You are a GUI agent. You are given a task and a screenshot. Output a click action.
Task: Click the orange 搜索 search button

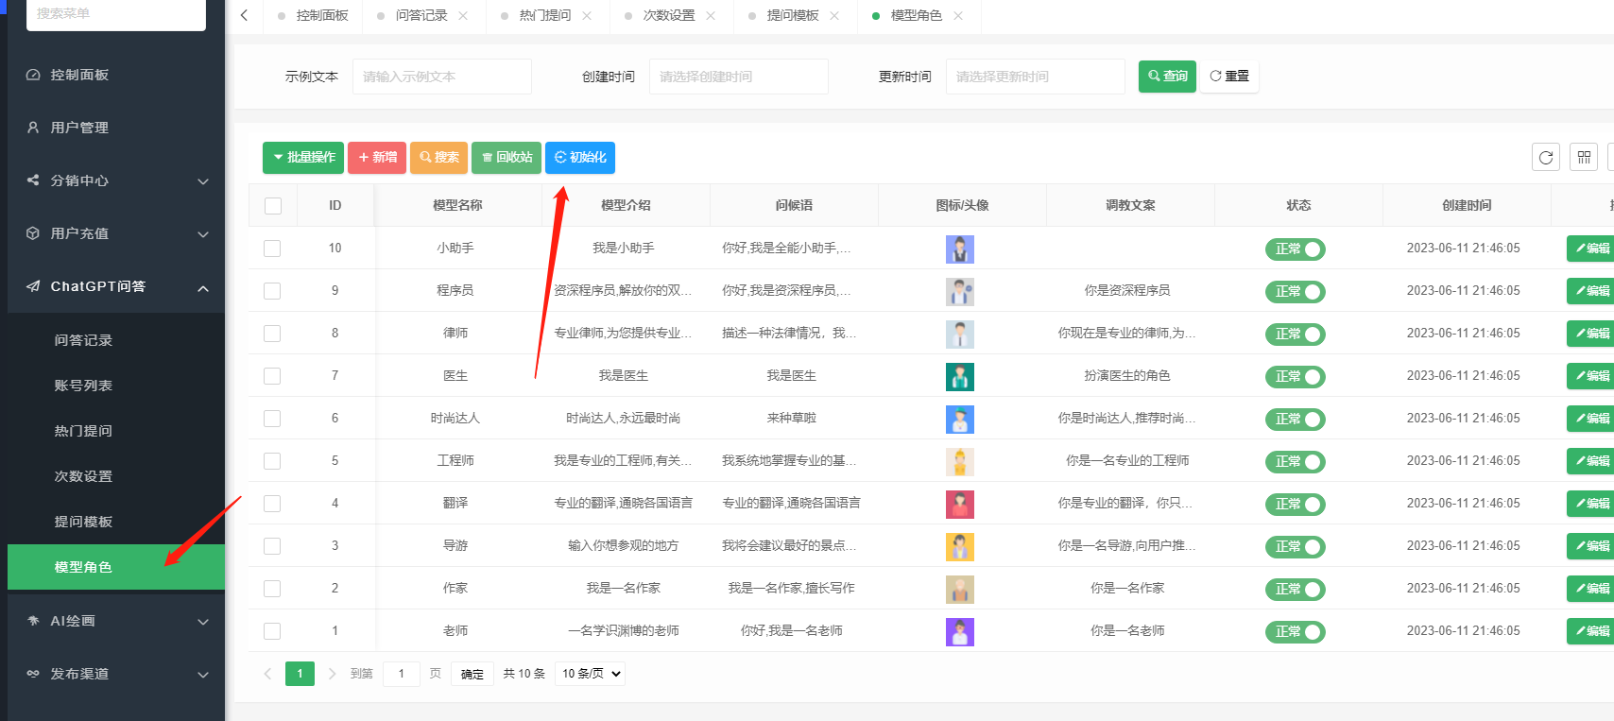click(x=438, y=158)
